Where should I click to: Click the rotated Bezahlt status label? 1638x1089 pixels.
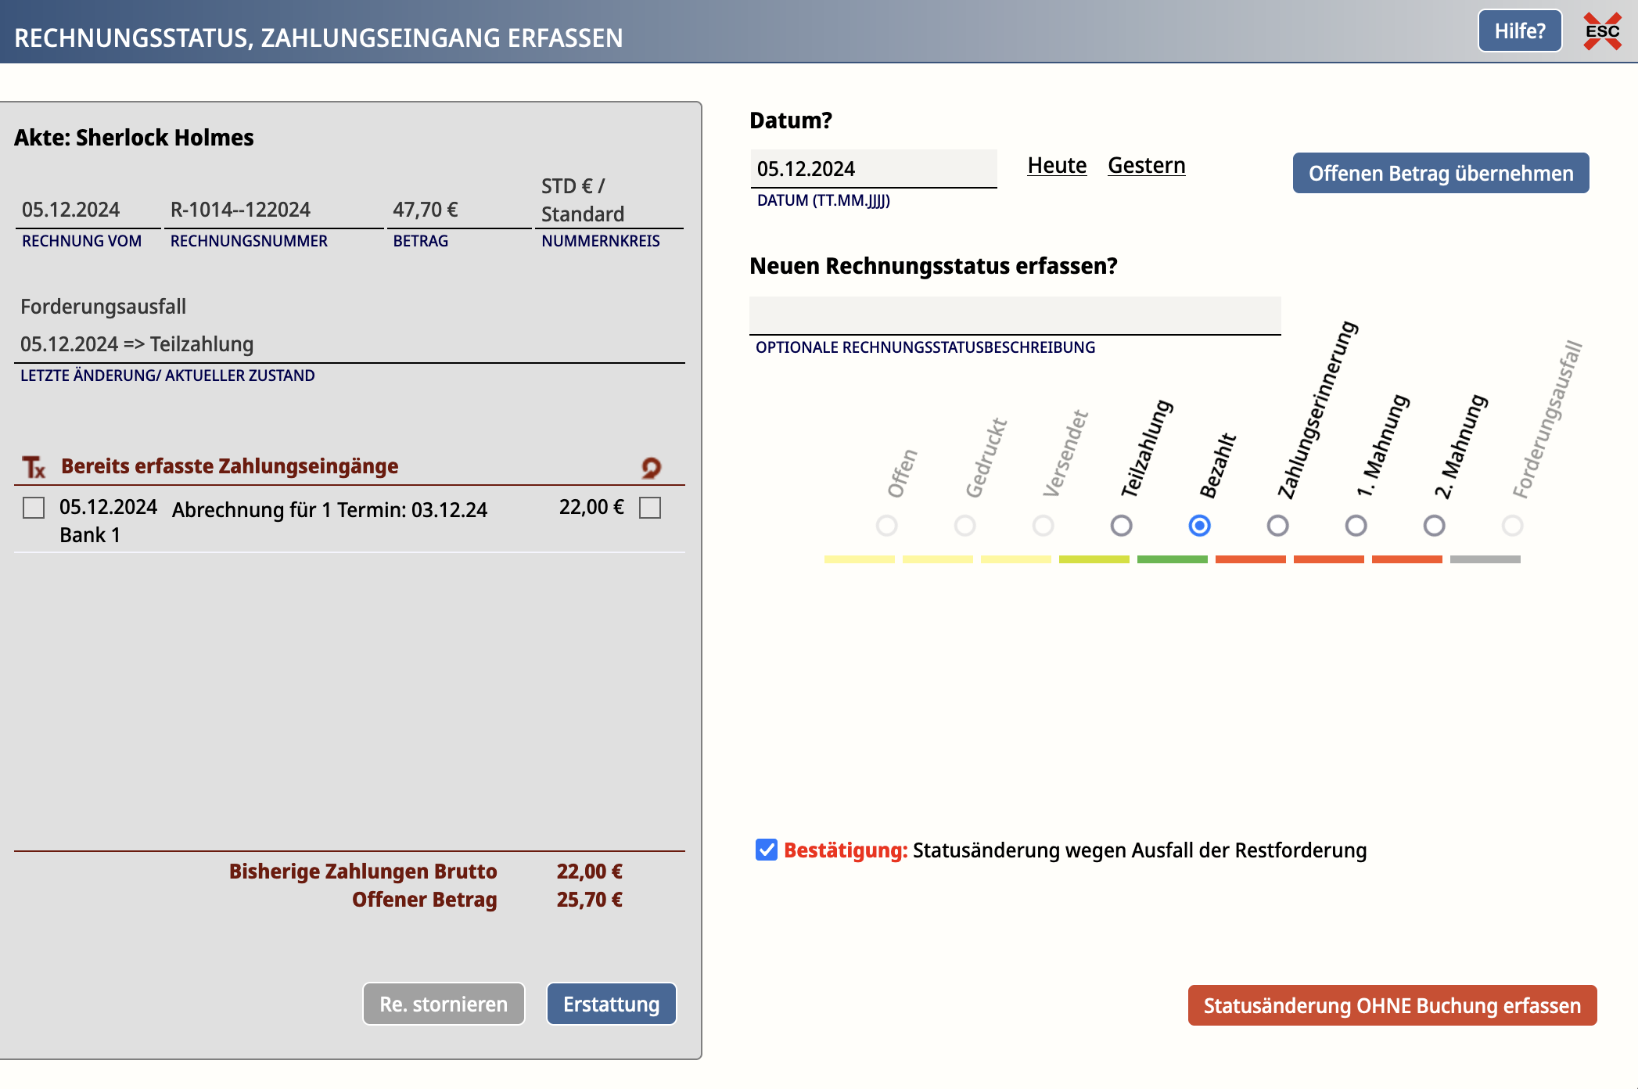pos(1218,466)
